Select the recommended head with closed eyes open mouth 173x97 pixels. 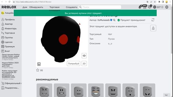[x=130, y=91]
